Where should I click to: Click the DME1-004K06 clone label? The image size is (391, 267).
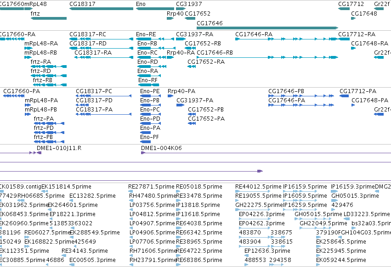coord(161,148)
